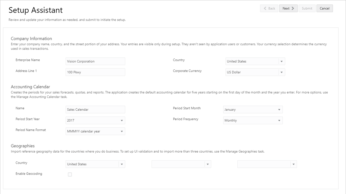Open the first Geographies Country dropdown arrow
This screenshot has width=346, height=194.
[x=122, y=164]
